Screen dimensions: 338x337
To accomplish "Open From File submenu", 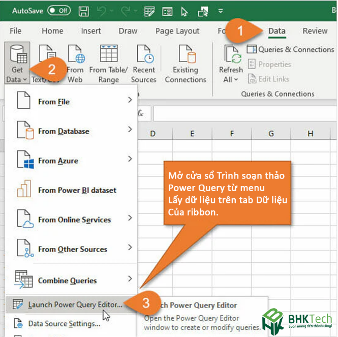I will point(71,101).
